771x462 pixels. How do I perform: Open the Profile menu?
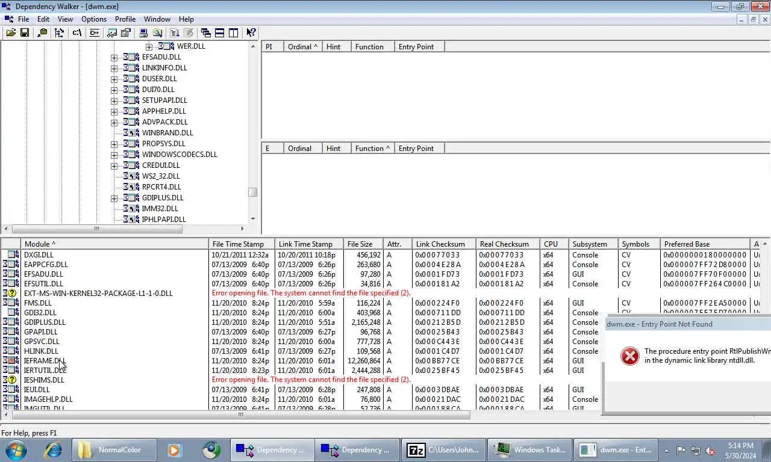click(125, 19)
